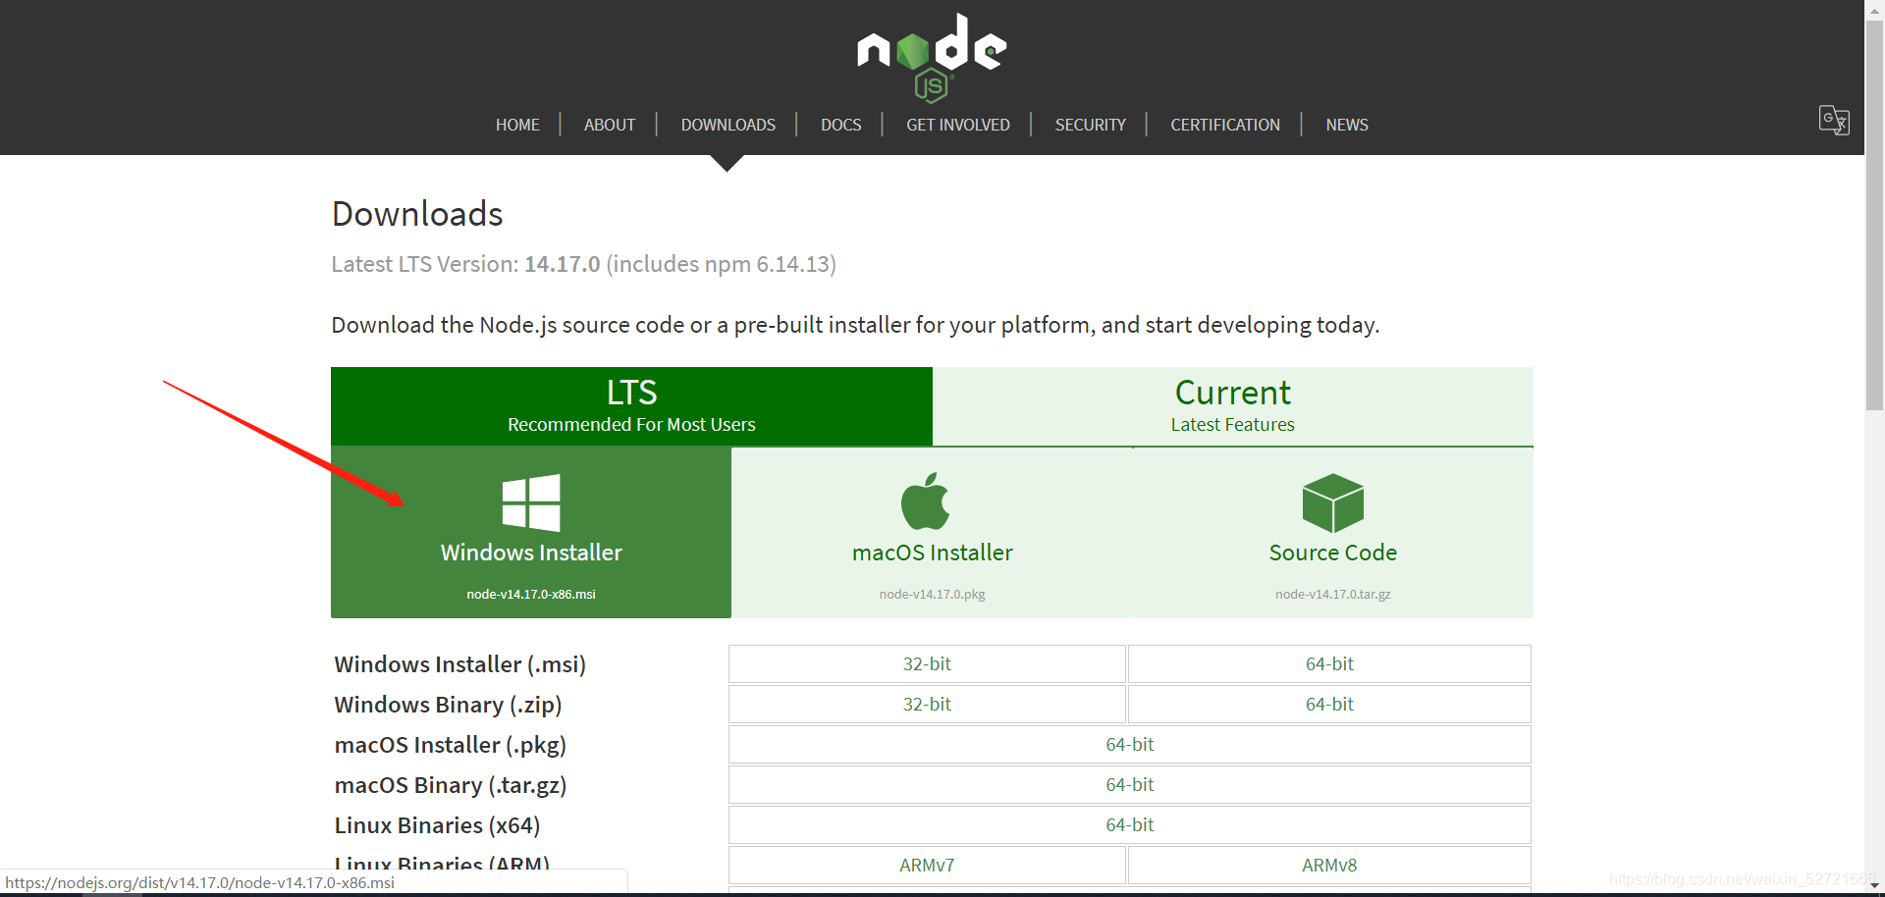The image size is (1885, 897).
Task: Download ARMv7 Linux Binaries
Action: coord(927,865)
